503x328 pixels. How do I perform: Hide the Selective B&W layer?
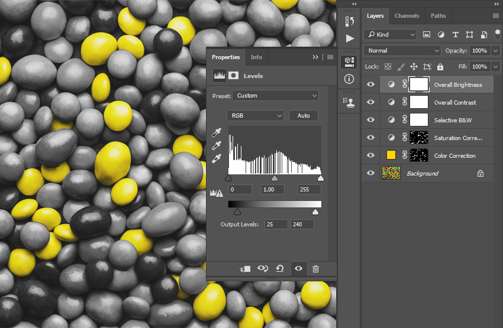370,120
